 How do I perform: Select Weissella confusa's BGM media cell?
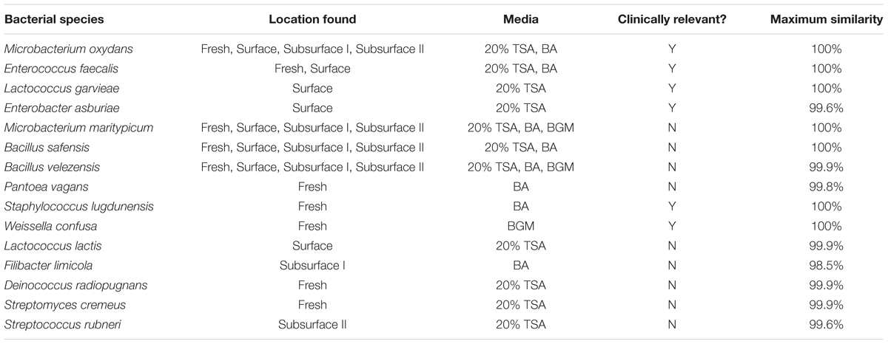pyautogui.click(x=520, y=226)
